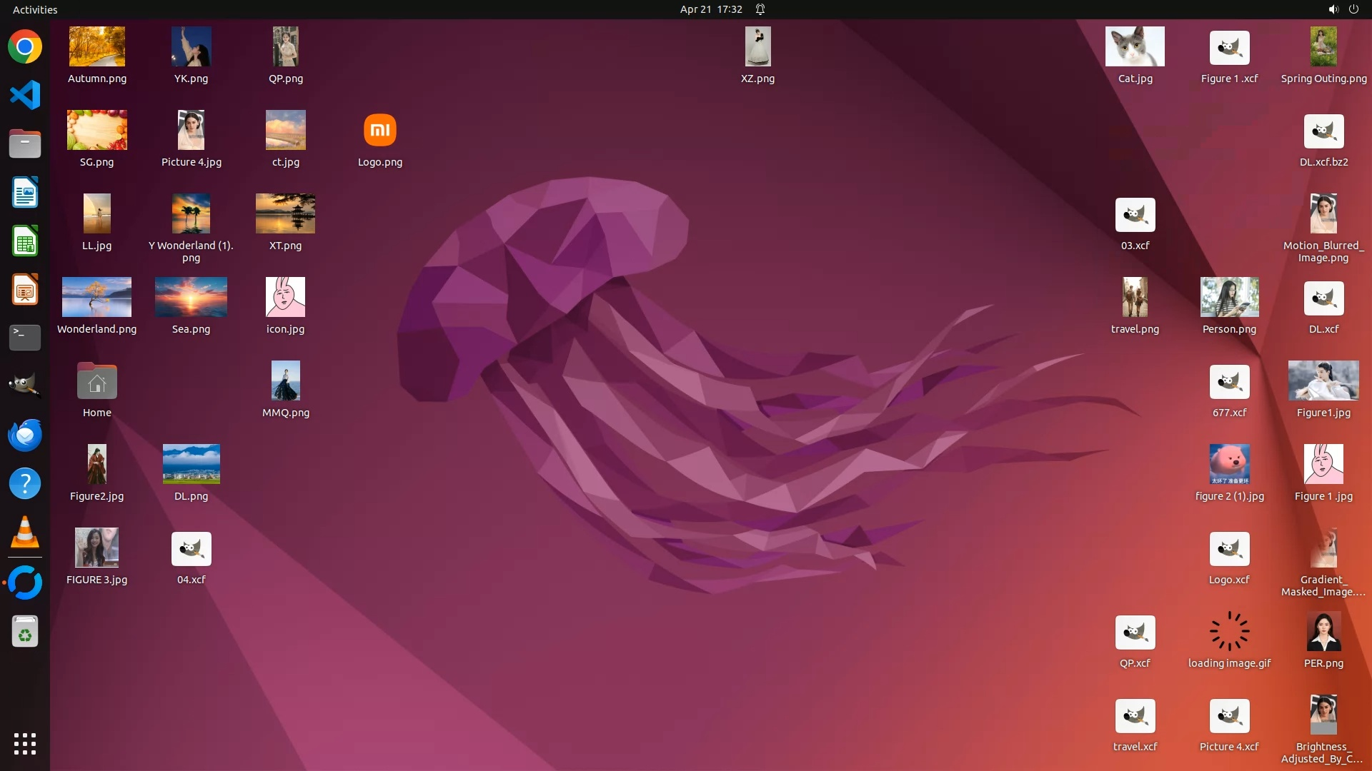This screenshot has height=771, width=1372.
Task: Open Terminal from the dock
Action: click(25, 337)
